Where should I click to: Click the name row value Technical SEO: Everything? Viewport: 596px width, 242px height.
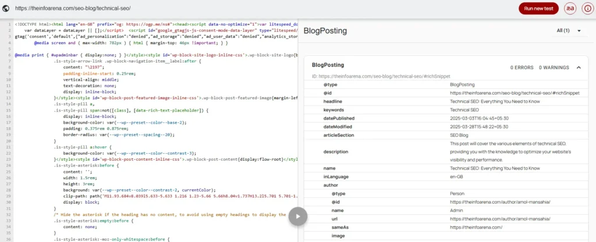tap(495, 168)
